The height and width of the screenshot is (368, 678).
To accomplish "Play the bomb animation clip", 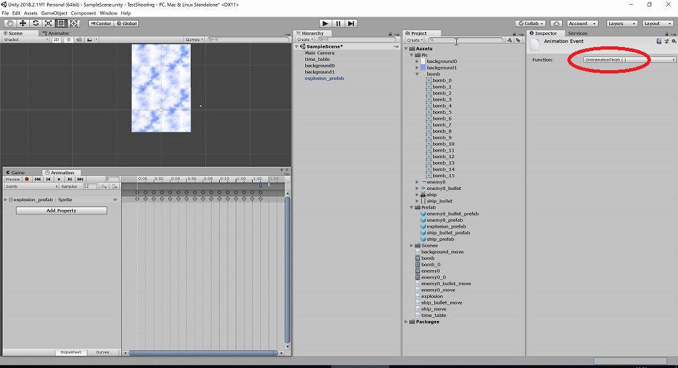I will click(x=59, y=179).
